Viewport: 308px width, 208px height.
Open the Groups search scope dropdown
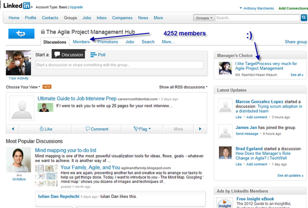pyautogui.click(x=204, y=18)
